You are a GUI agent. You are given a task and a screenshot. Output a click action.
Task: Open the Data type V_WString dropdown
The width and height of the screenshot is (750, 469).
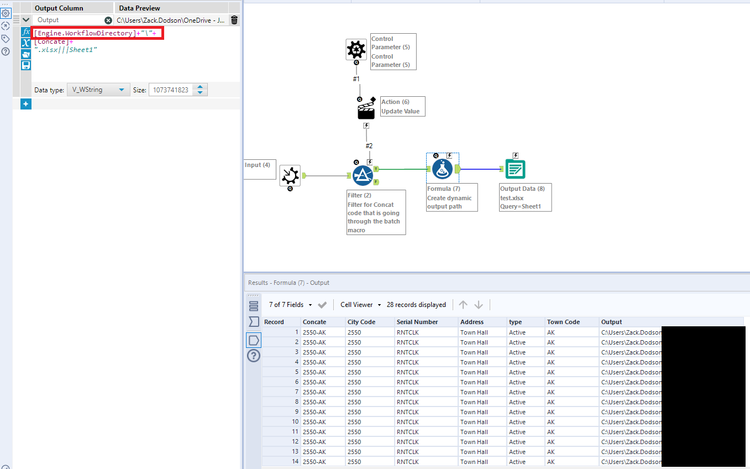coord(98,90)
